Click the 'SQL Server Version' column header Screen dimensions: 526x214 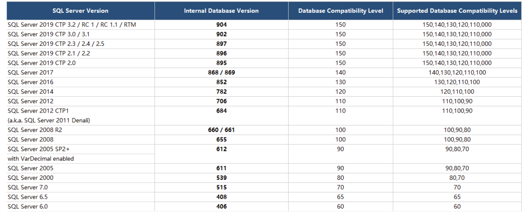81,11
